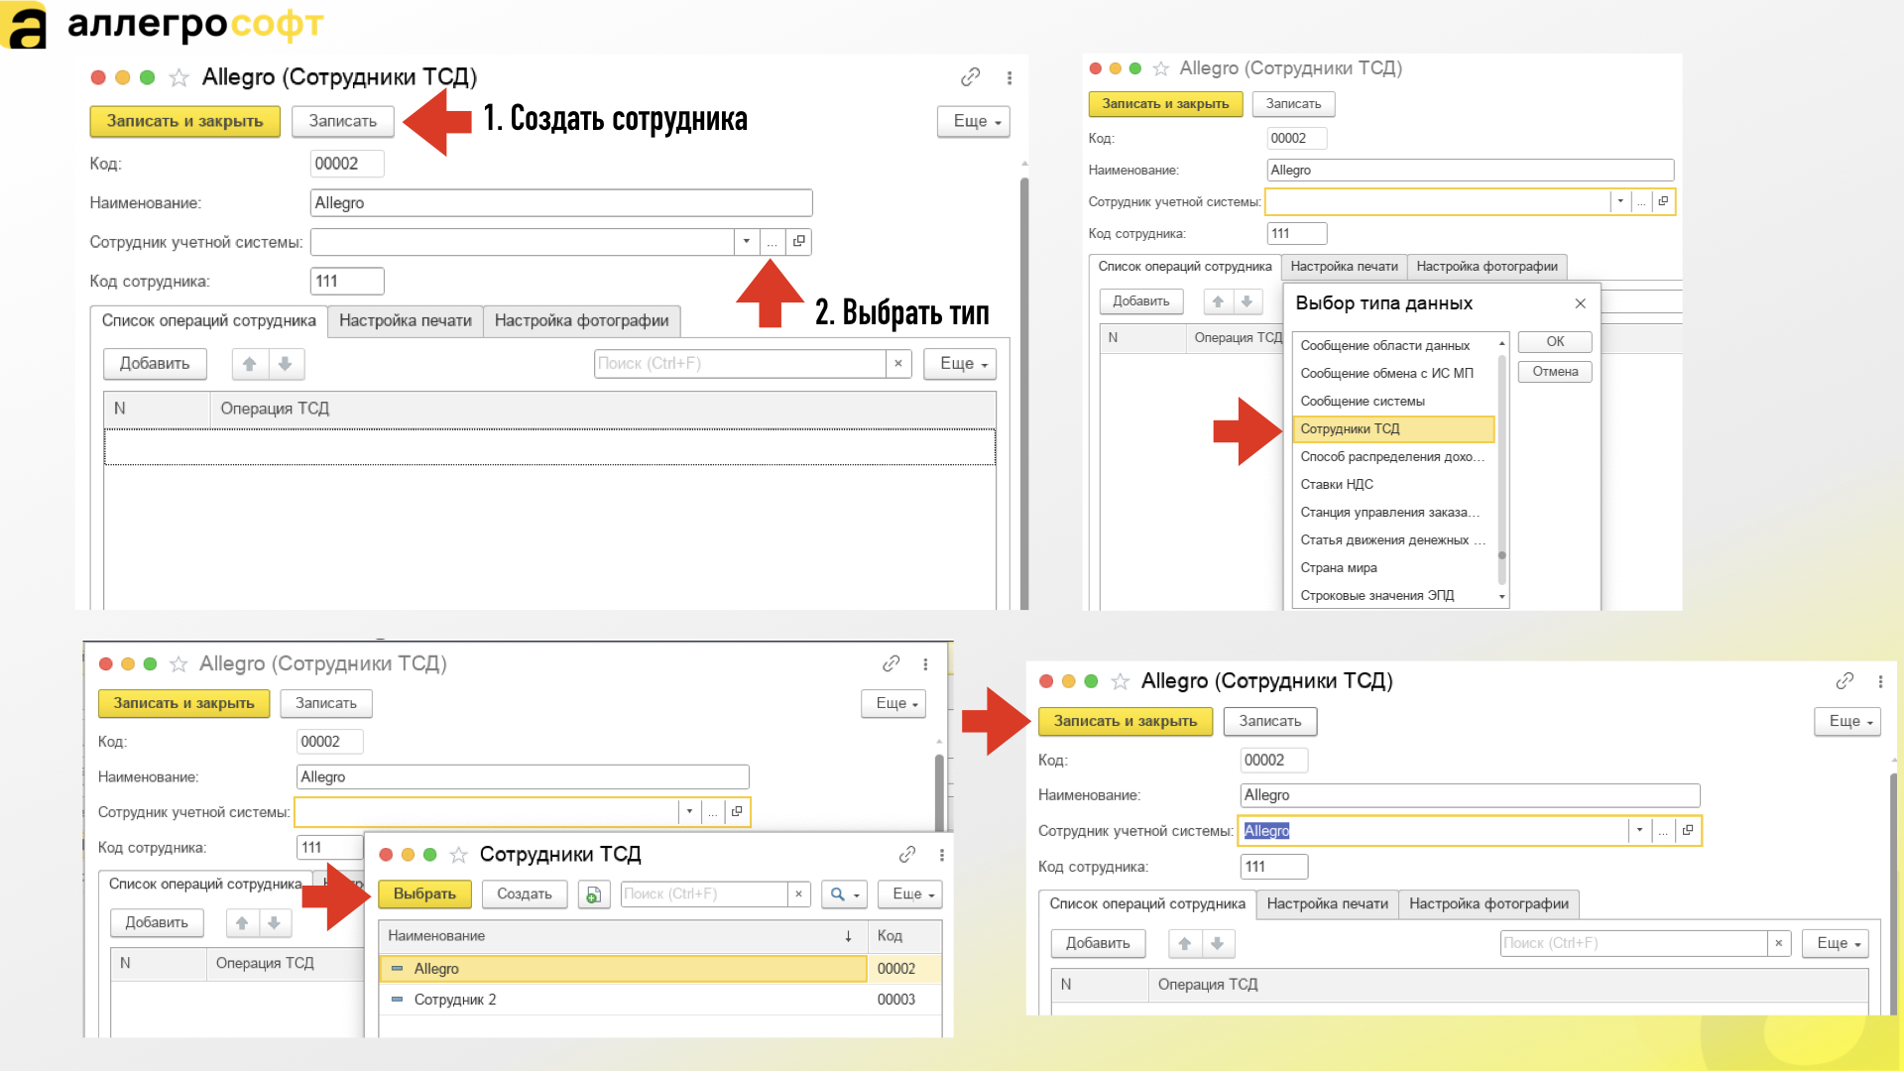
Task: Move row down arrow in top-left window
Action: 286,364
